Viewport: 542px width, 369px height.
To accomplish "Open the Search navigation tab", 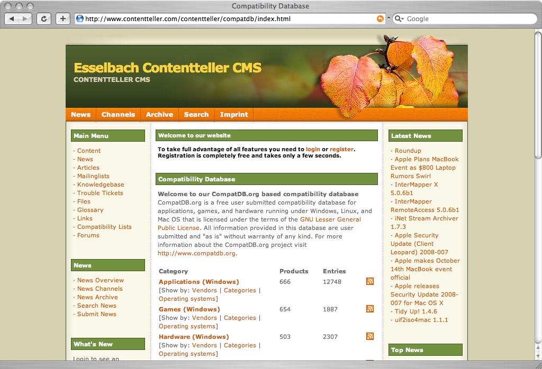I will point(196,115).
